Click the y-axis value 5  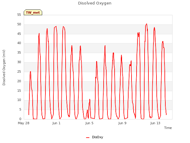20,110
